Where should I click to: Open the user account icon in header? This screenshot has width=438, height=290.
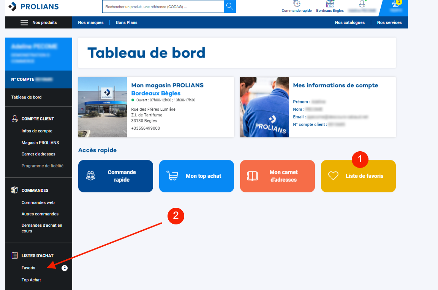pyautogui.click(x=362, y=4)
